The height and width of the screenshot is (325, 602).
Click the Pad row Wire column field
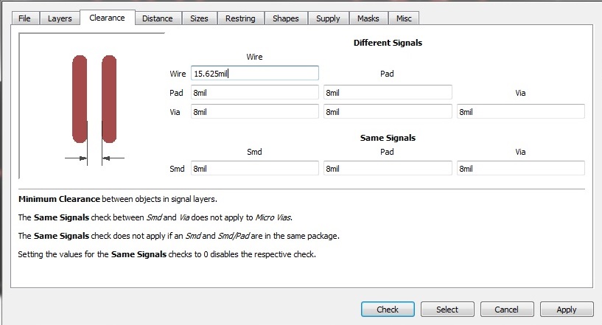tap(254, 93)
